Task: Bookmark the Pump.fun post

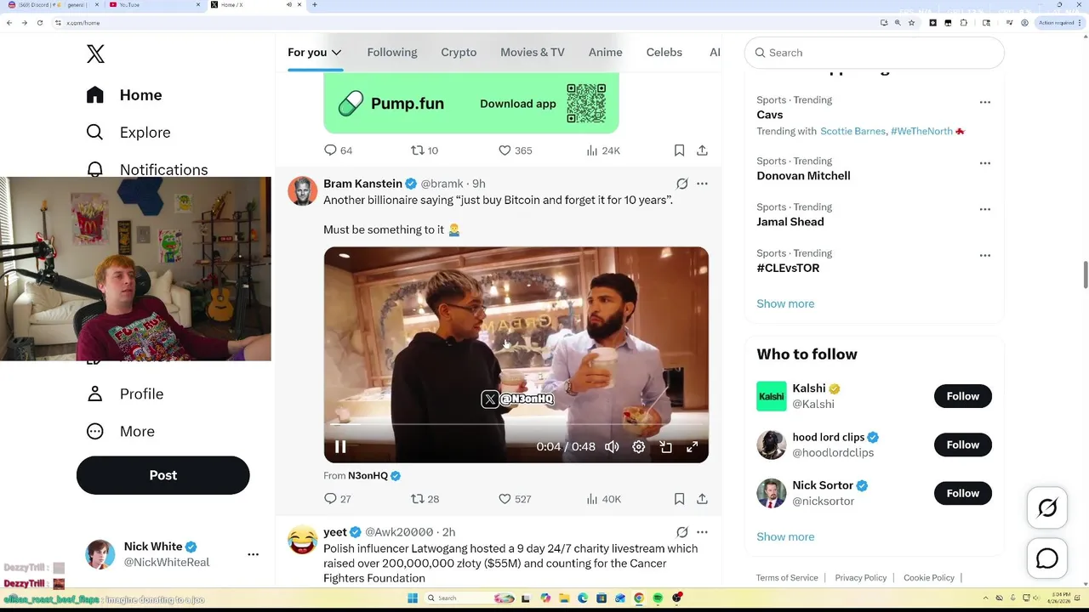Action: pos(679,150)
